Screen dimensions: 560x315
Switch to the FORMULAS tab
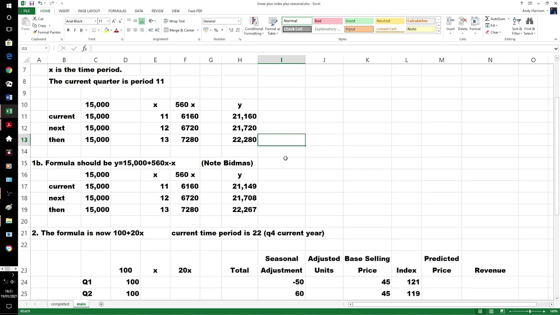pyautogui.click(x=117, y=11)
